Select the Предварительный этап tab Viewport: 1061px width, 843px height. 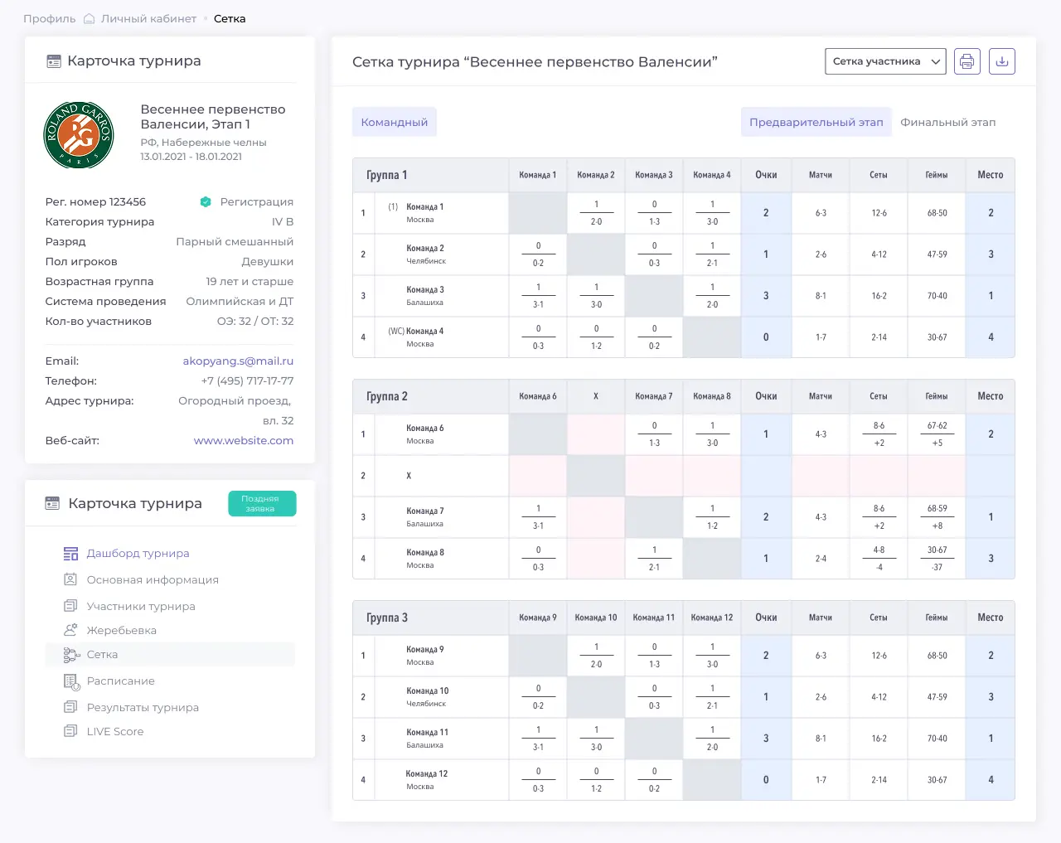pos(816,122)
